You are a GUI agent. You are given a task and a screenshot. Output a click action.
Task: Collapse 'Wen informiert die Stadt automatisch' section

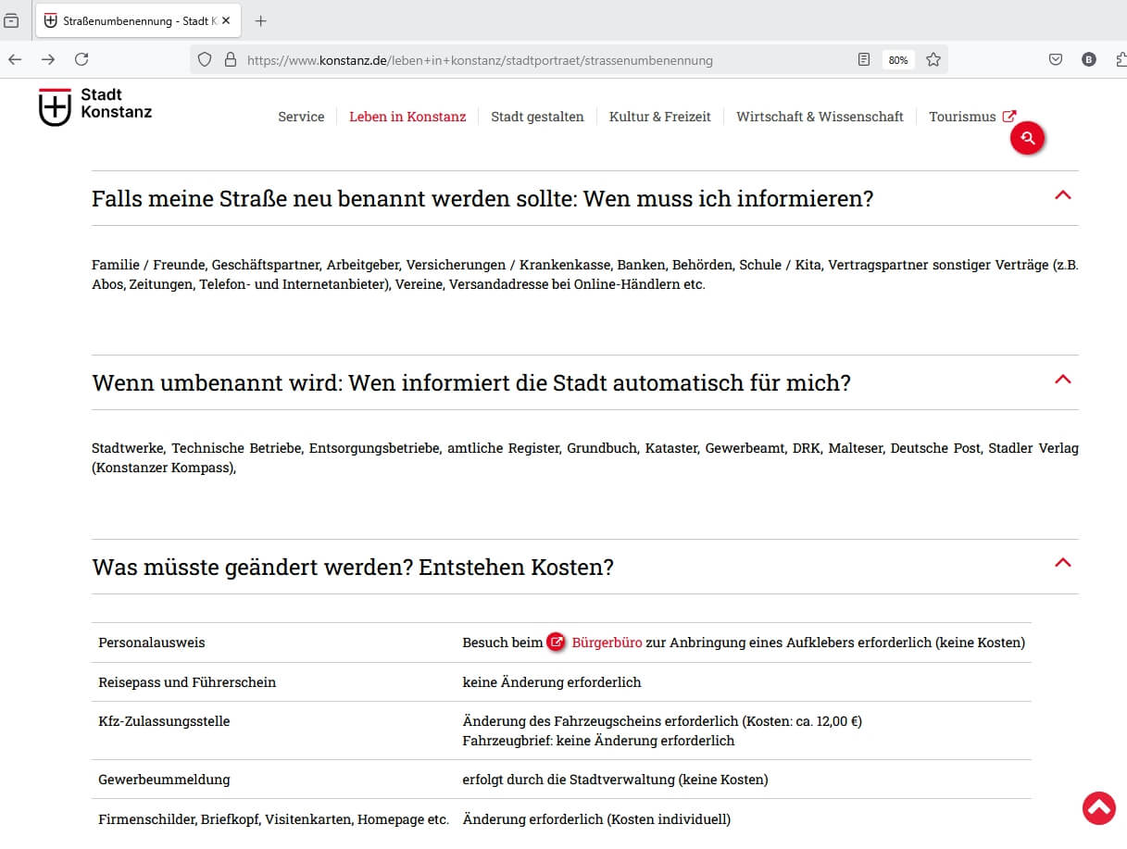click(x=1063, y=380)
